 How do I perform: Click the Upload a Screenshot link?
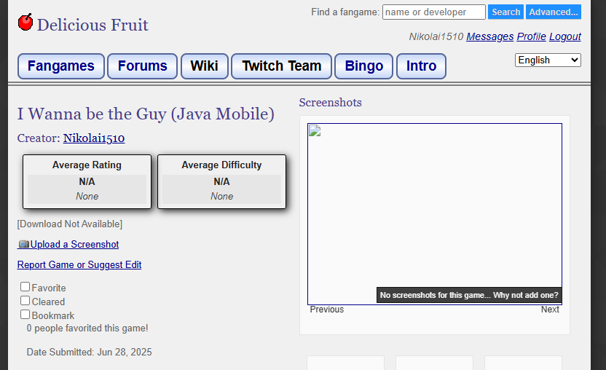click(74, 244)
